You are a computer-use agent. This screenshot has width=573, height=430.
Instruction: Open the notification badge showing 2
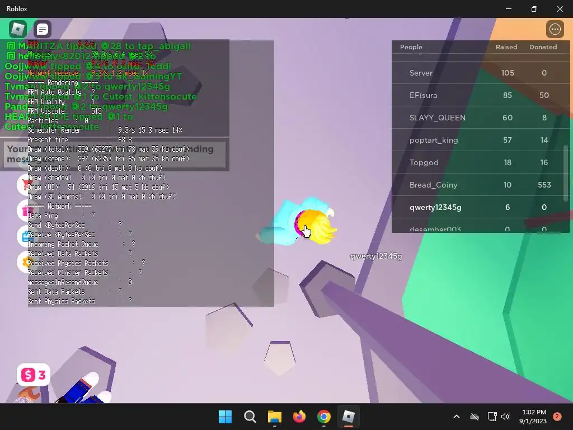coord(557,417)
